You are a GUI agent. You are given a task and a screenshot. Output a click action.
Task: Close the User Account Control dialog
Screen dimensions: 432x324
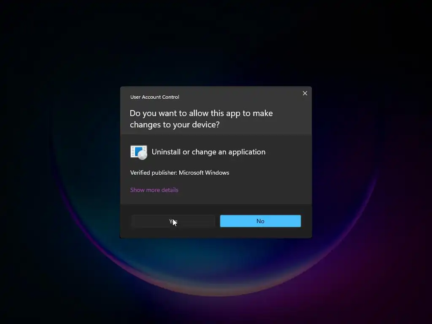(x=305, y=93)
